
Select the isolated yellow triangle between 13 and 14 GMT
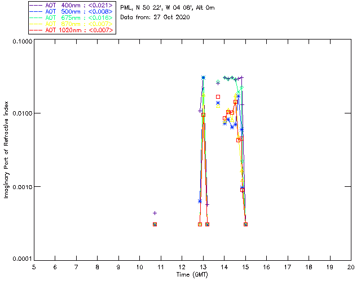[218, 106]
